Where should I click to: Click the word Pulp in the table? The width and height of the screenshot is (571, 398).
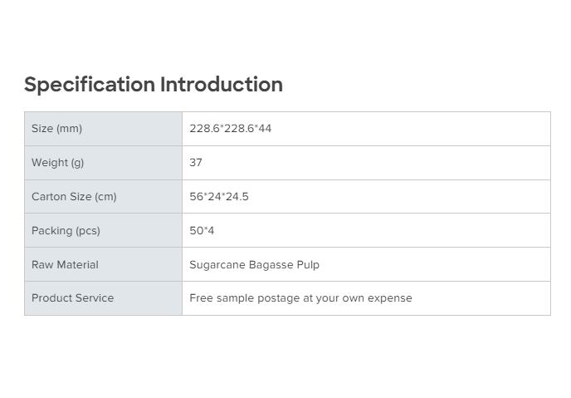(x=308, y=265)
